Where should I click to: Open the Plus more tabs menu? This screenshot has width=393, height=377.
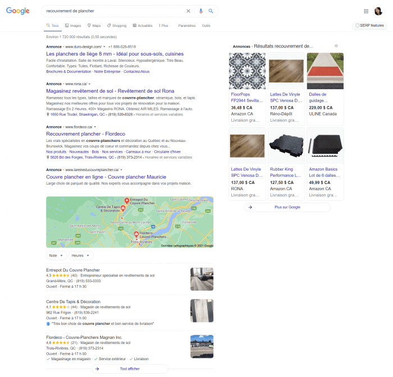click(163, 26)
